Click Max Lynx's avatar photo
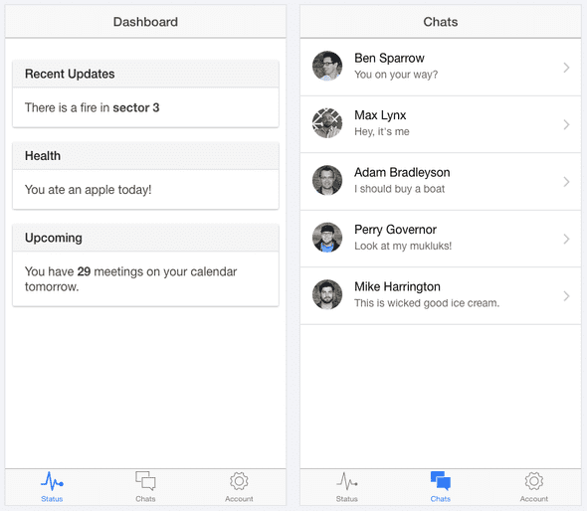 point(327,123)
